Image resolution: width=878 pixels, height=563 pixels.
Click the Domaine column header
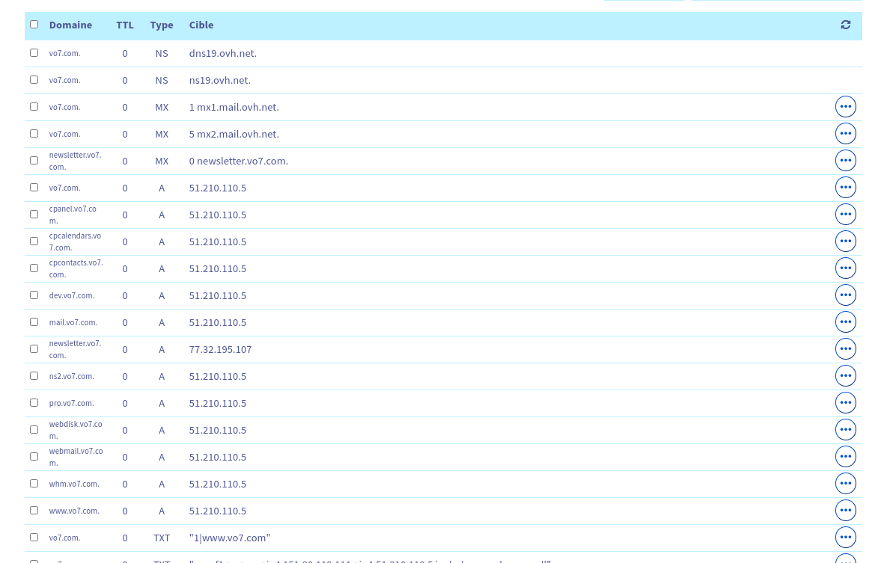[70, 25]
